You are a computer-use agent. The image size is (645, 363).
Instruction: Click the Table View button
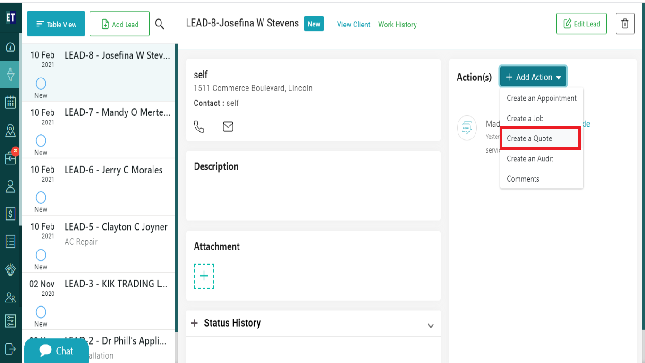[x=56, y=24]
